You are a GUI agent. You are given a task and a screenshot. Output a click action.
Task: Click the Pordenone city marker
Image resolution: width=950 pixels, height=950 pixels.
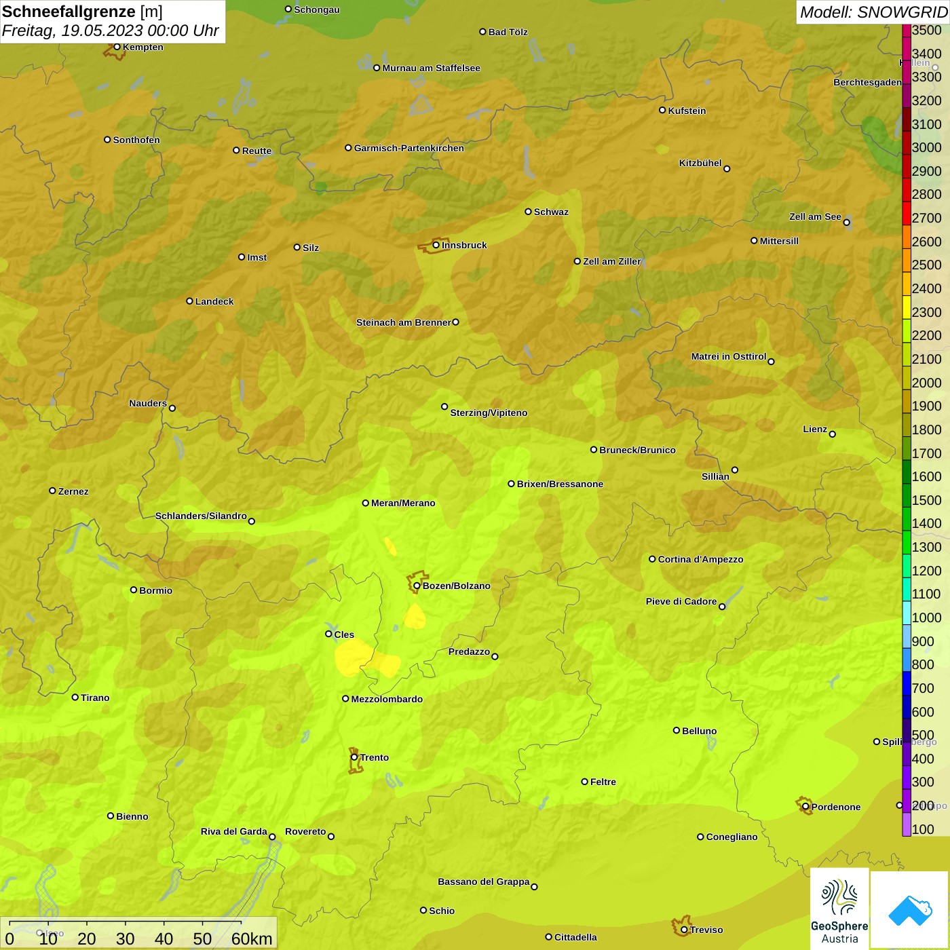pos(805,807)
